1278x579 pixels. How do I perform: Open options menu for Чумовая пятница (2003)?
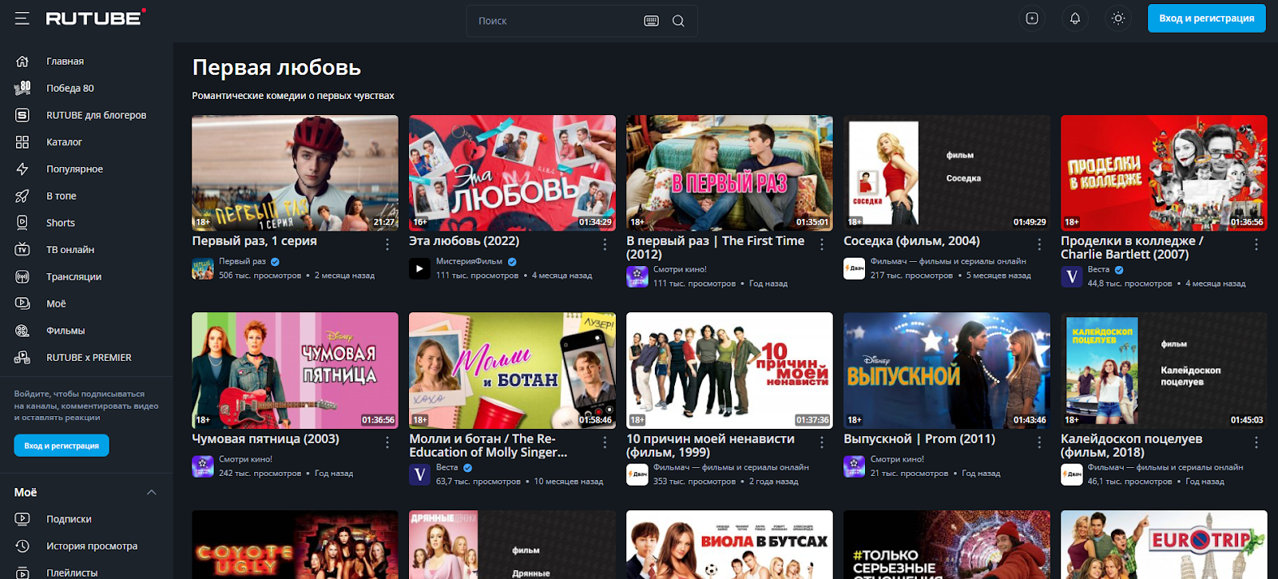pyautogui.click(x=387, y=442)
